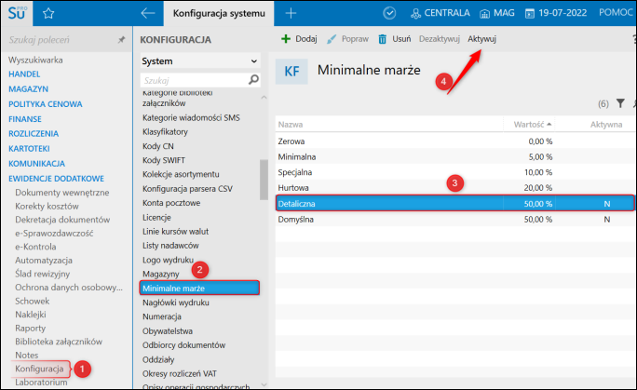Open Wyszukiwarka in the sidebar

[x=35, y=61]
